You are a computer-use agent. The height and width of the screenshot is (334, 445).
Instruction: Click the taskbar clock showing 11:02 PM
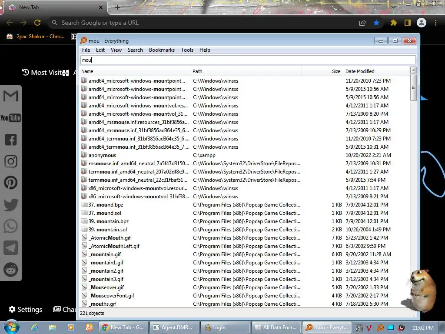point(423,328)
